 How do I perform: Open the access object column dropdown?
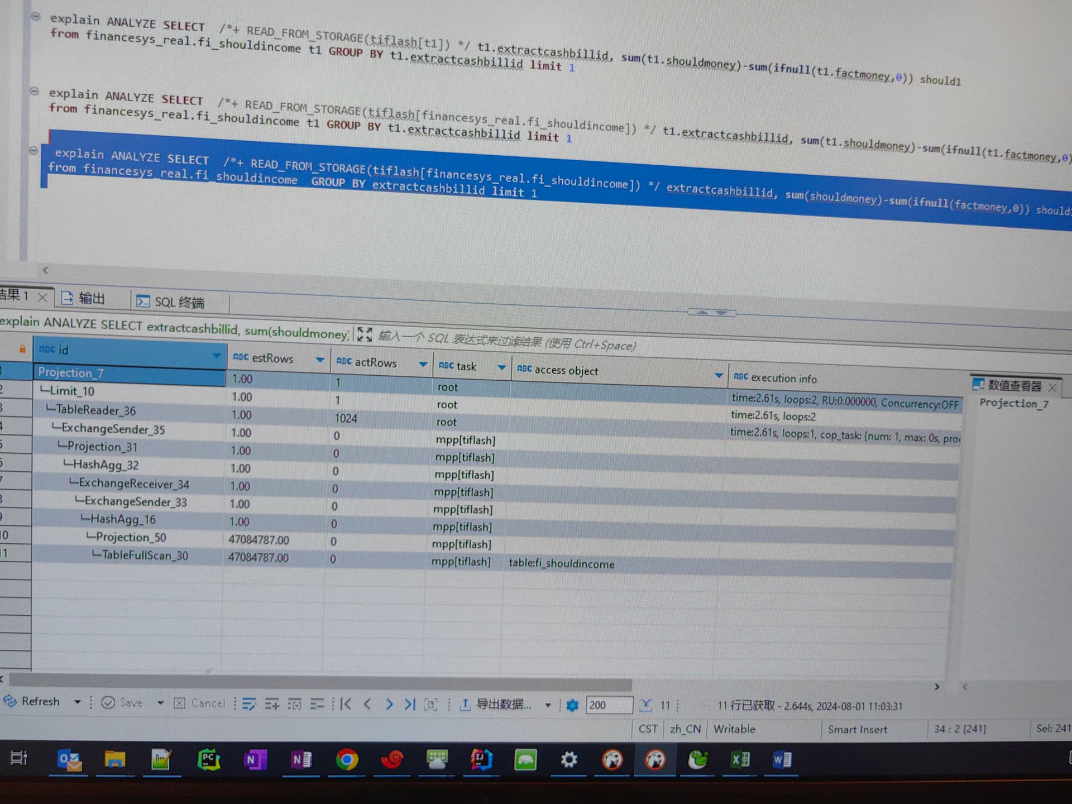[719, 376]
